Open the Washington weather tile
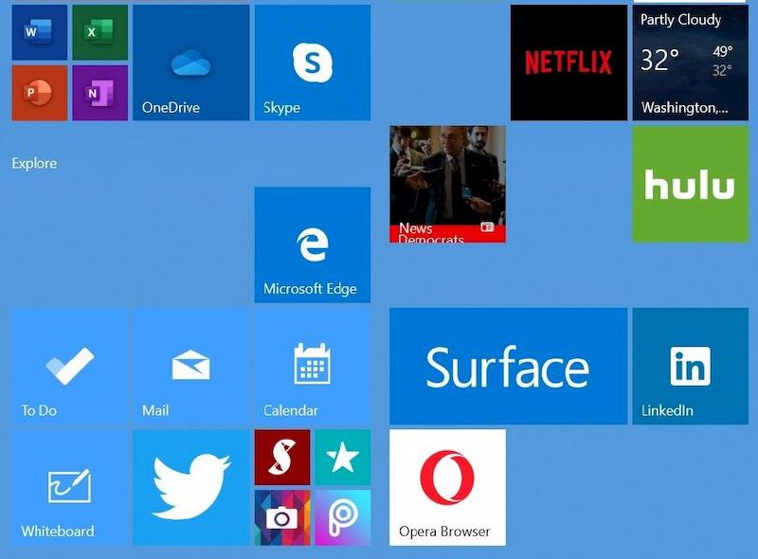Image resolution: width=758 pixels, height=559 pixels. pos(691,63)
